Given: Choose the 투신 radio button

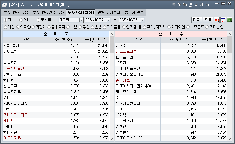Looking at the screenshot, I should pos(80,27).
